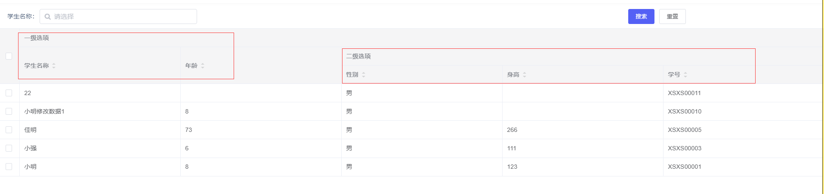Image resolution: width=824 pixels, height=194 pixels.
Task: Click the 一级选项 group header
Action: point(37,38)
